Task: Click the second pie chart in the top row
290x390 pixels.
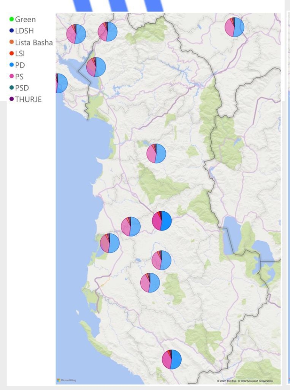Action: [x=108, y=32]
